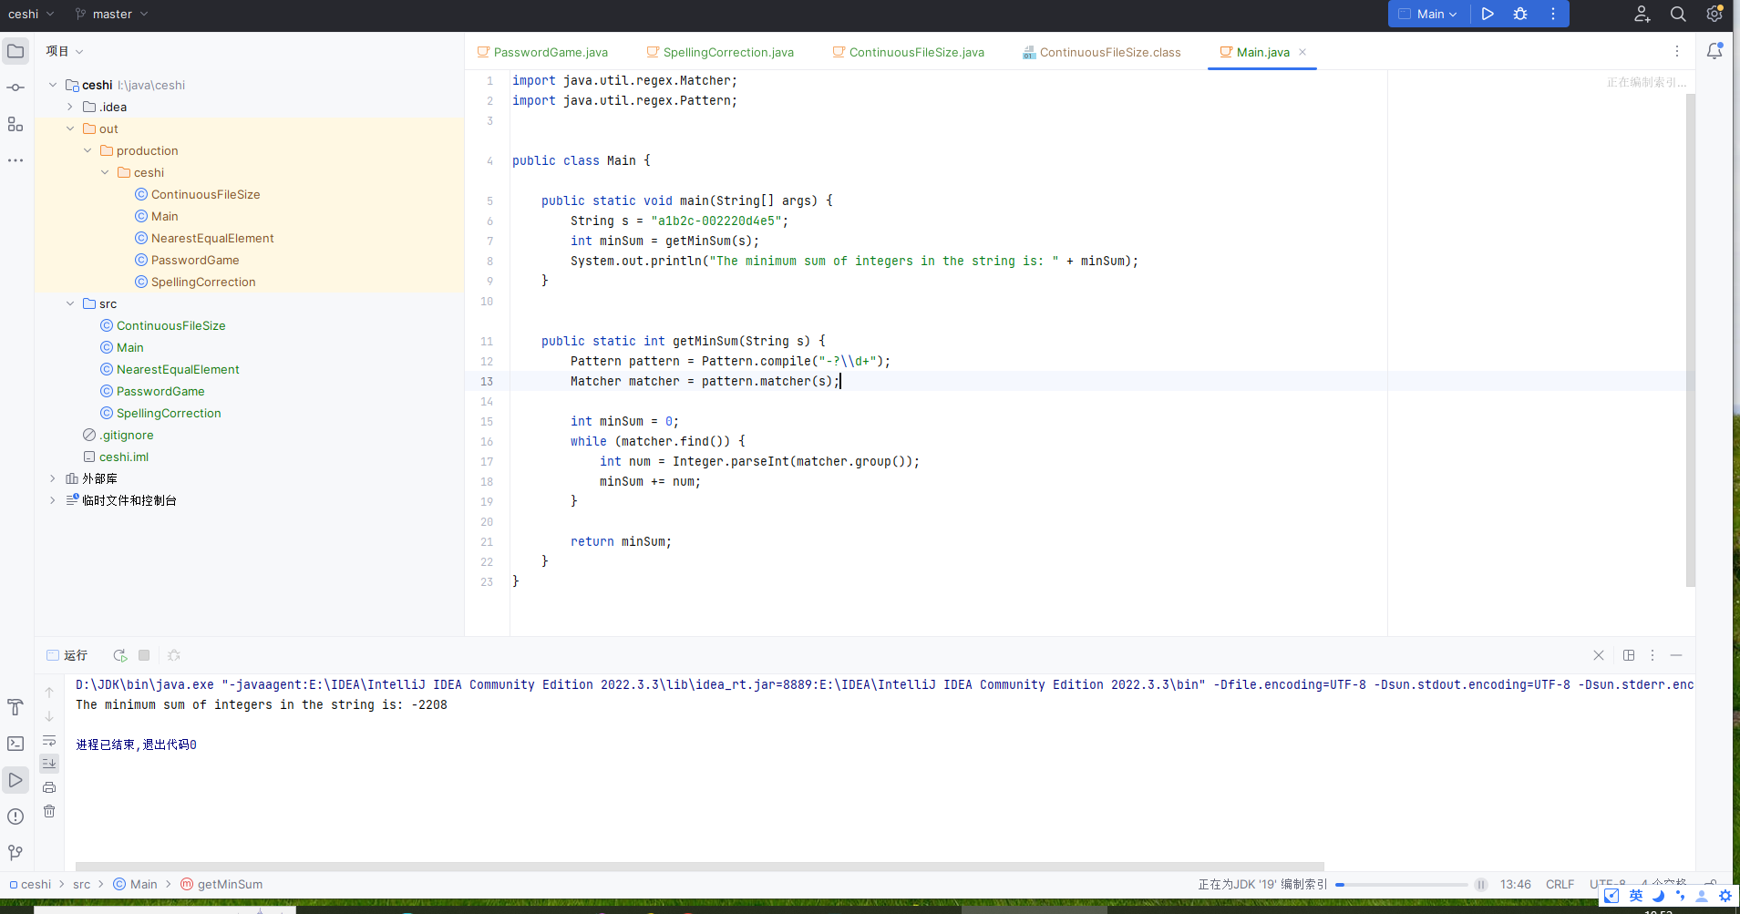Image resolution: width=1740 pixels, height=914 pixels.
Task: Open the Build hammer tool window
Action: [x=15, y=707]
